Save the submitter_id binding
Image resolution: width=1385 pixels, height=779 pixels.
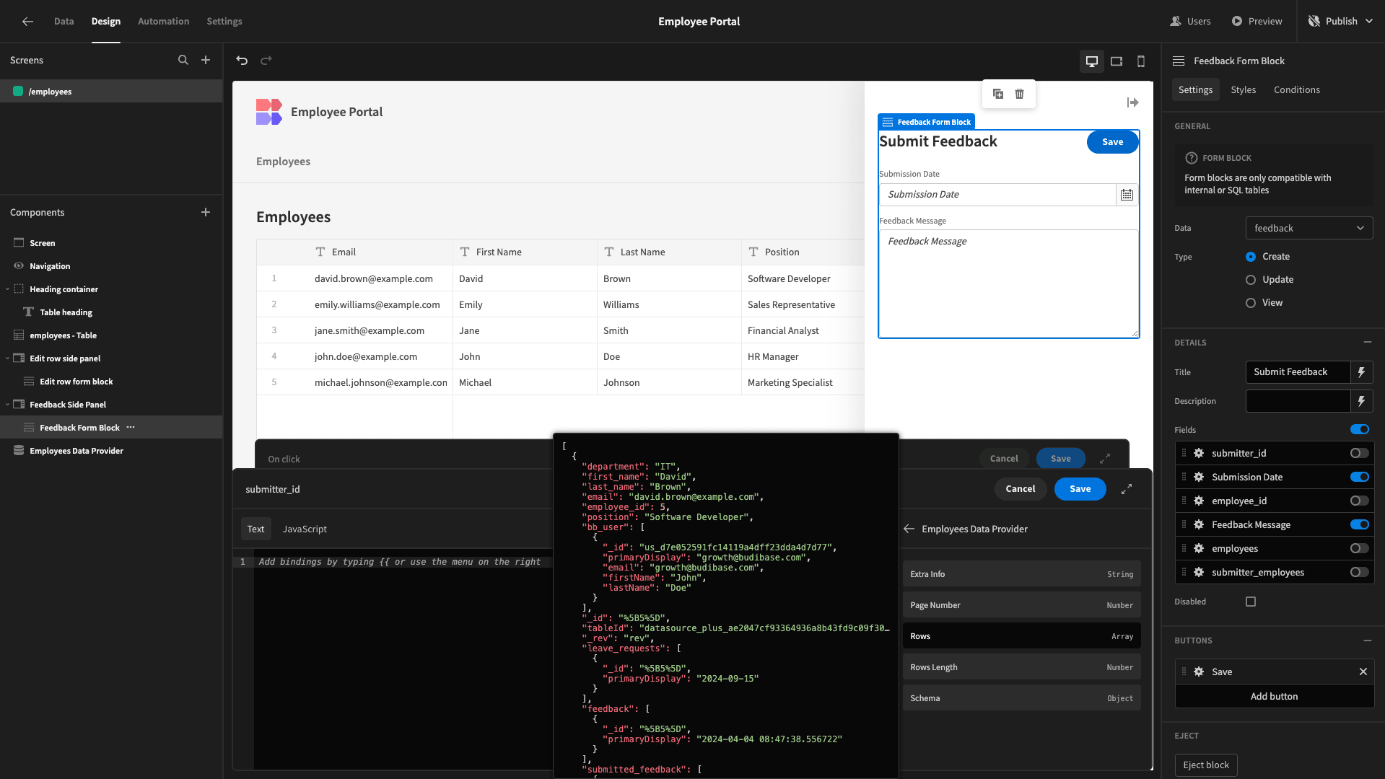(x=1080, y=489)
